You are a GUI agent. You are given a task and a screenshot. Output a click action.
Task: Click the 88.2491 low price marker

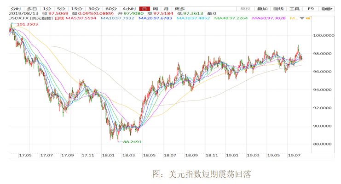132,142
